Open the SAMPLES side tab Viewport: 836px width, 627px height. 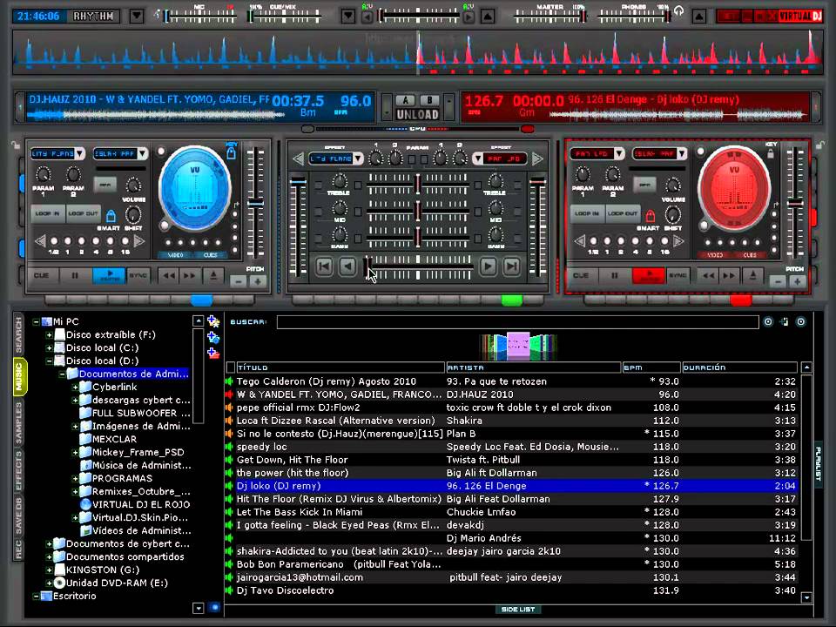click(x=19, y=423)
